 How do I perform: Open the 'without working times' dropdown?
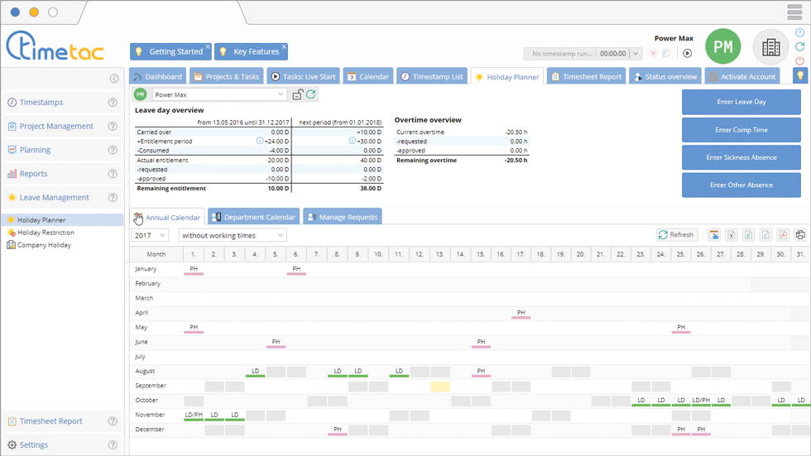point(232,235)
